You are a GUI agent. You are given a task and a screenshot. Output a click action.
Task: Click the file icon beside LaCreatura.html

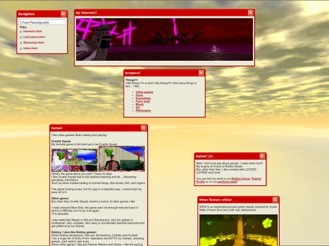21,37
